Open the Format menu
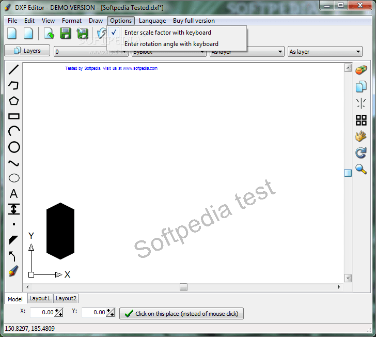Viewport: 376px width, 337px height. (x=72, y=21)
